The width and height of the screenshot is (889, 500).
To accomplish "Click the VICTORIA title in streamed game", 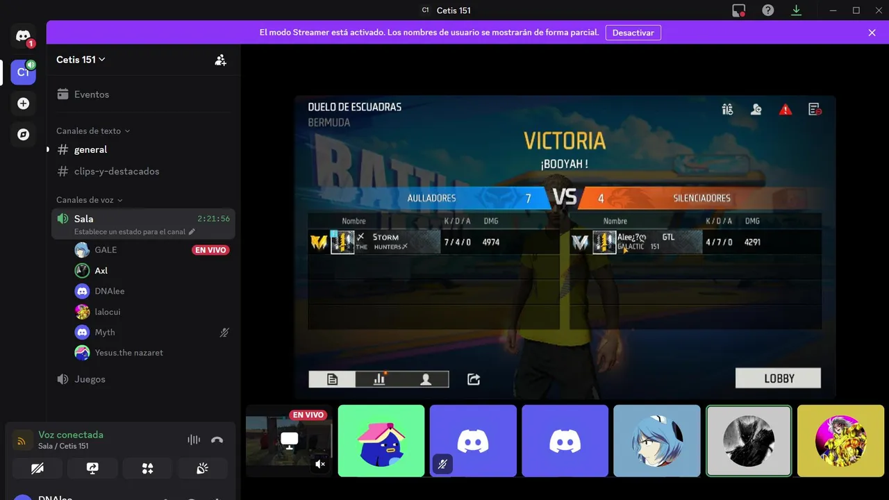I will [x=565, y=141].
